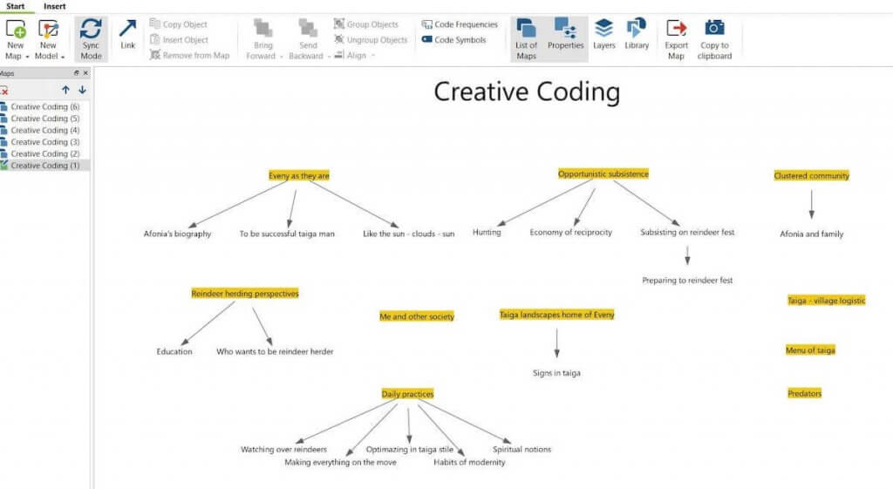The width and height of the screenshot is (893, 489).
Task: Undock the Maps panel
Action: pos(77,73)
